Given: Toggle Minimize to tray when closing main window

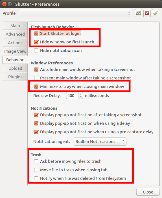Looking at the screenshot, I should coord(36,87).
